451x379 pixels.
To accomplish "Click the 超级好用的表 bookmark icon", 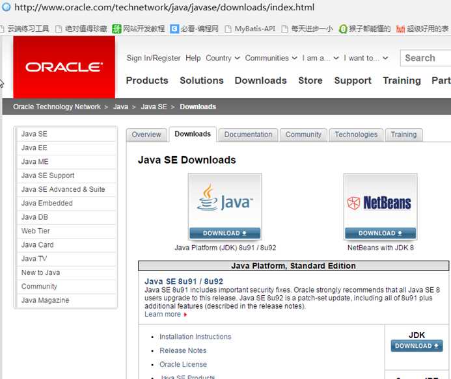I will pos(400,29).
